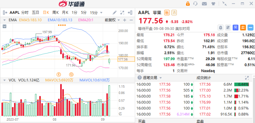Click the blue minus watchlist button

[251, 28]
